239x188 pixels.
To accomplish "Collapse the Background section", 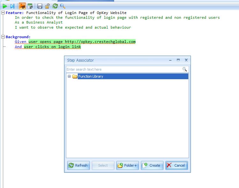I will [3, 37].
